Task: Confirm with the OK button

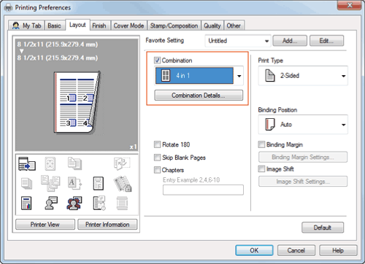Action: 254,250
